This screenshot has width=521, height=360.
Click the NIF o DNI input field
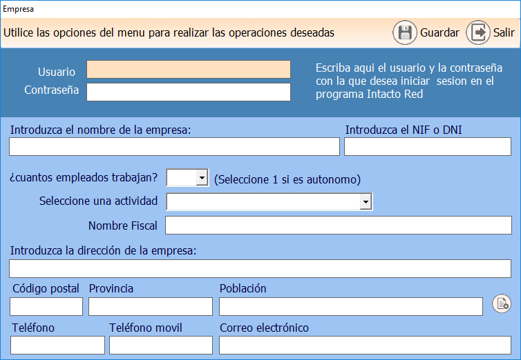coord(428,146)
